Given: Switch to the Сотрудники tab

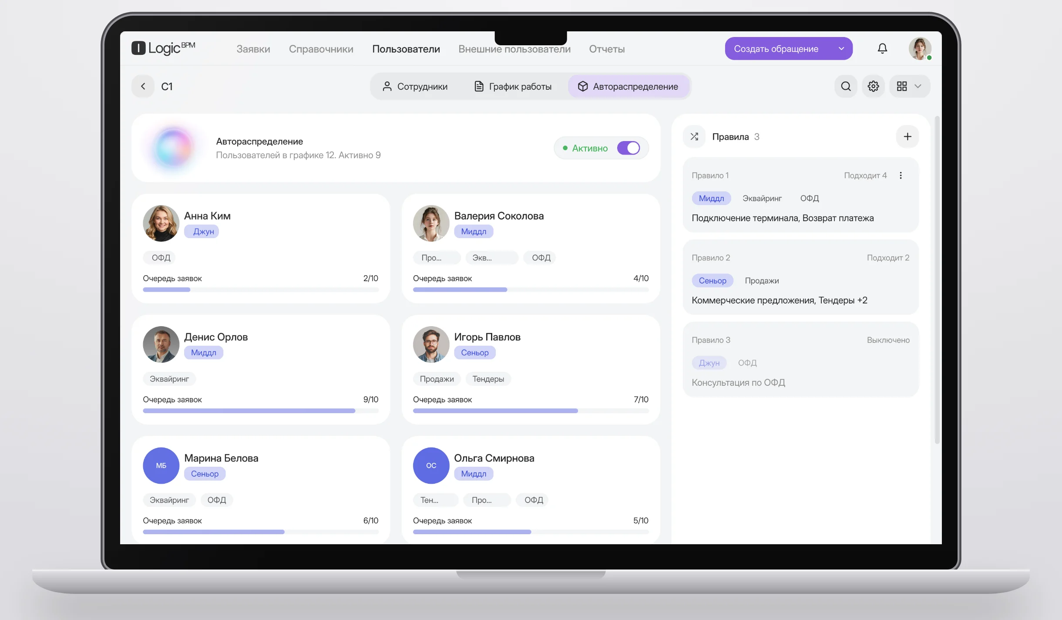Looking at the screenshot, I should point(415,86).
